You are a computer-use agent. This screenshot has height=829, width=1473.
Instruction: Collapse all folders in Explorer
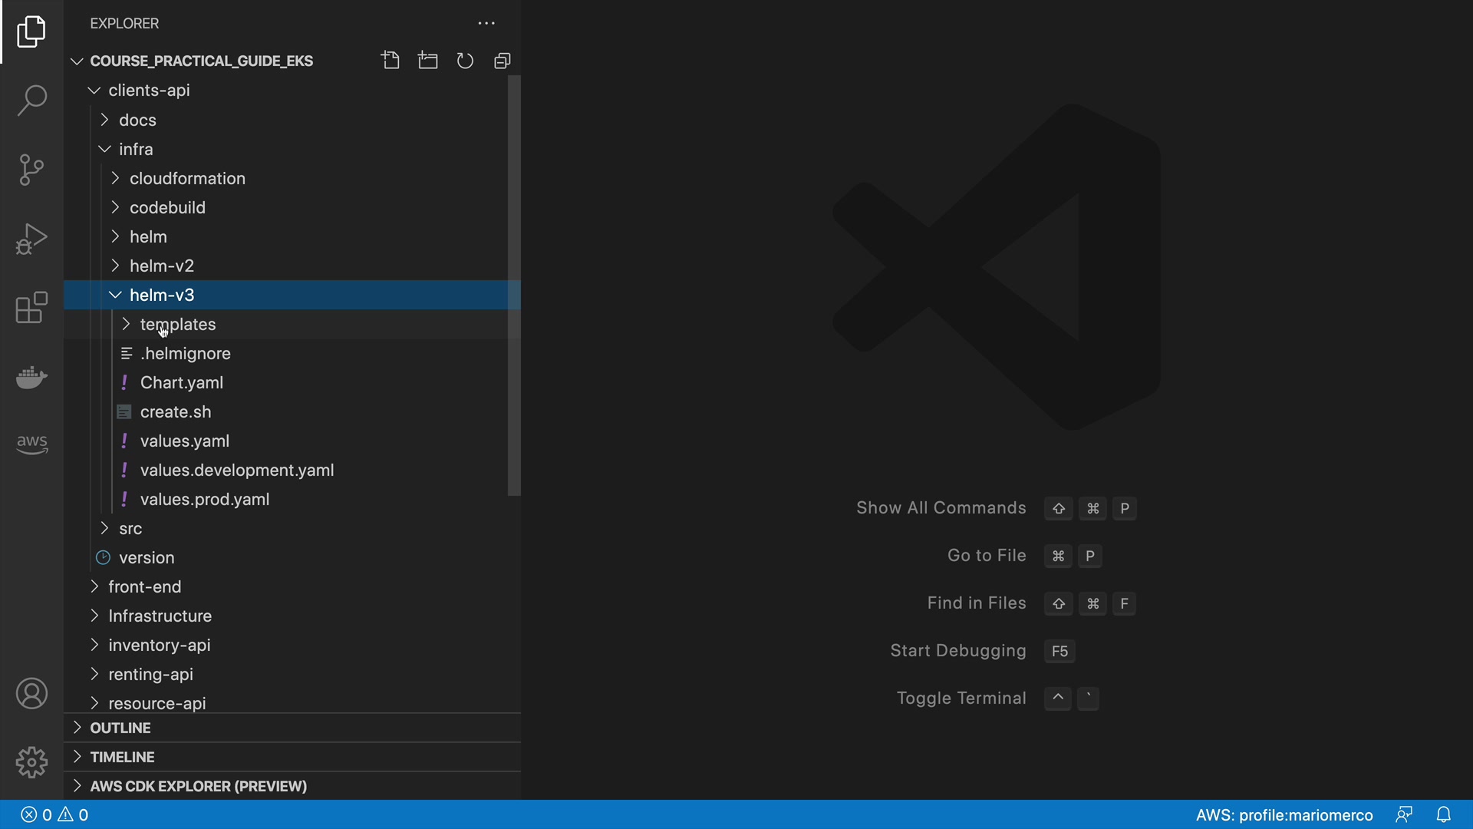[x=503, y=61]
